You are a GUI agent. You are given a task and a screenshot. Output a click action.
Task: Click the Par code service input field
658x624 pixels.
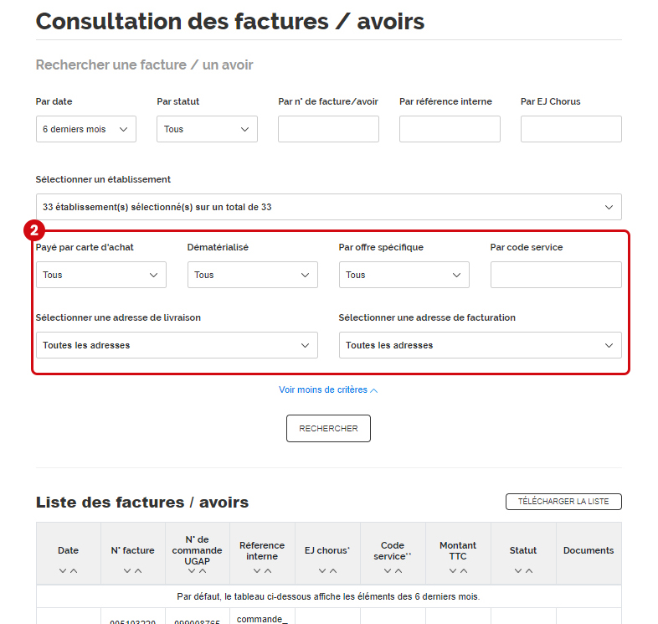pyautogui.click(x=556, y=275)
